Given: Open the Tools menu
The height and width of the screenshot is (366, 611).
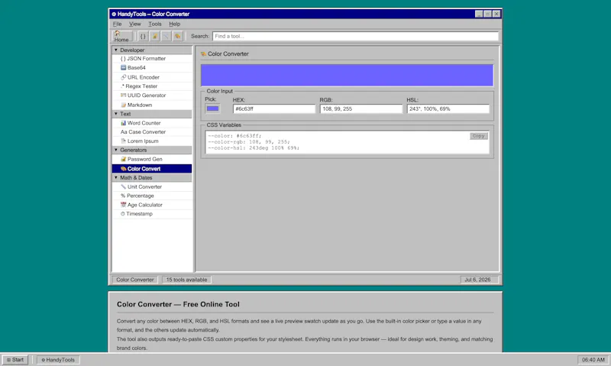Looking at the screenshot, I should [x=155, y=24].
